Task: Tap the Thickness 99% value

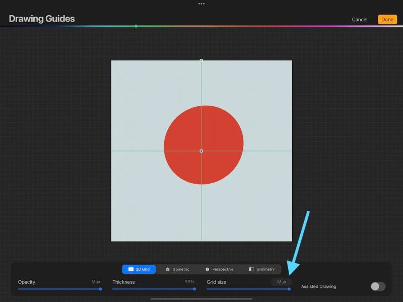Action: click(x=189, y=282)
